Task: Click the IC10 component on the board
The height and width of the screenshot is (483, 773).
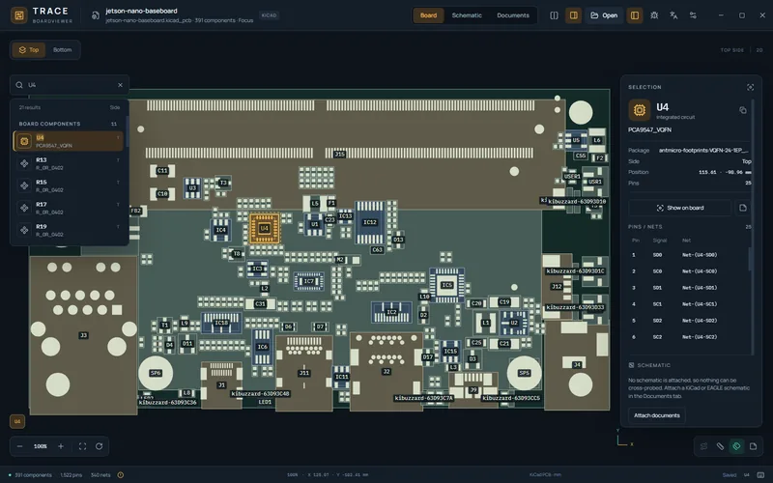Action: (x=221, y=323)
